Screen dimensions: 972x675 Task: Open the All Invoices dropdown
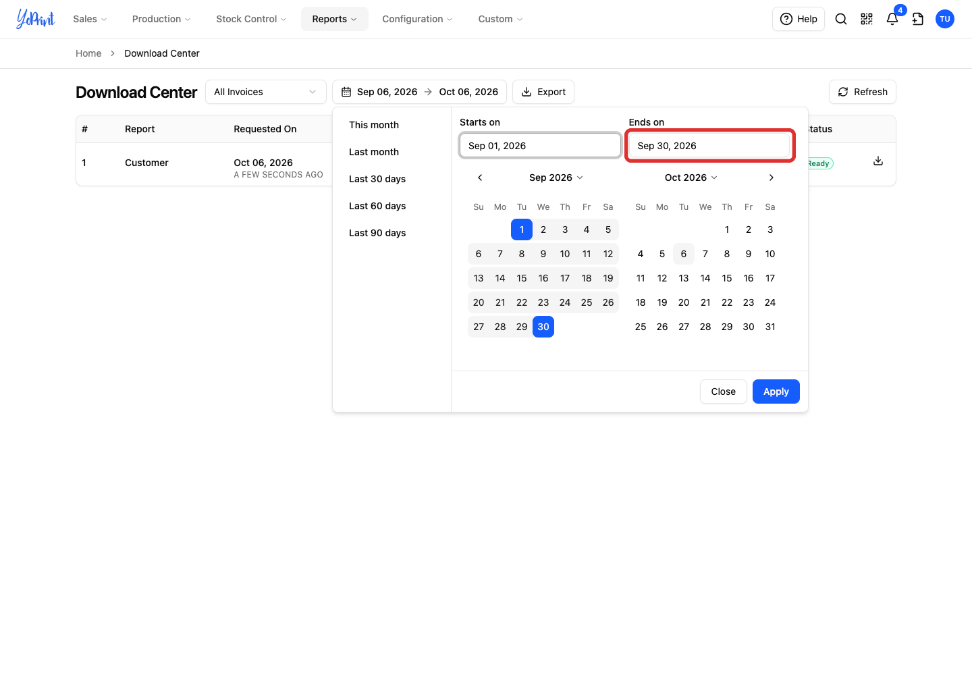tap(266, 92)
